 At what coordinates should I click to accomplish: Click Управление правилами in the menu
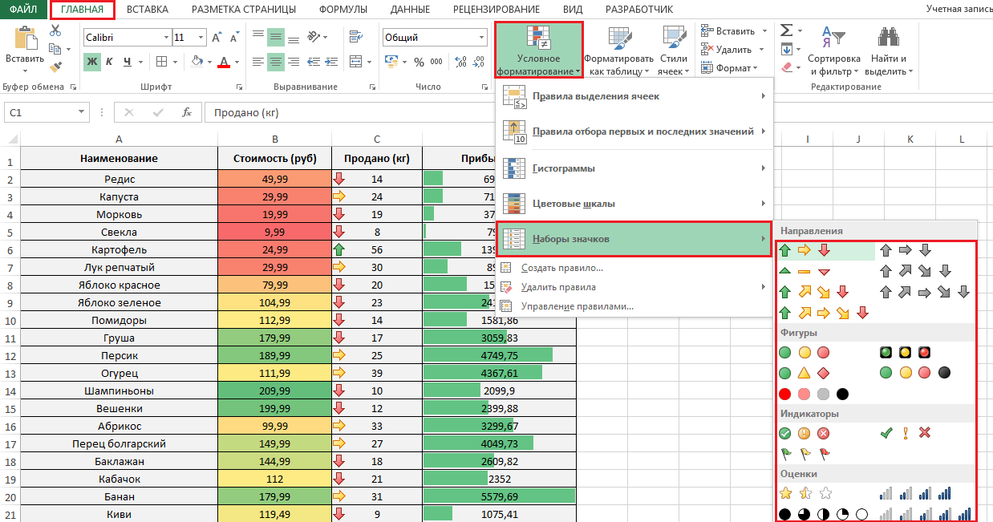[577, 306]
